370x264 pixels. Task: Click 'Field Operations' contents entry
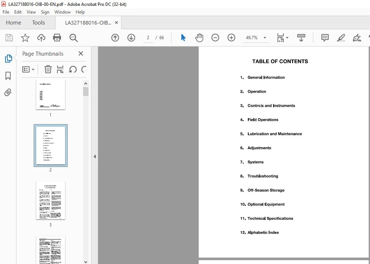(263, 120)
